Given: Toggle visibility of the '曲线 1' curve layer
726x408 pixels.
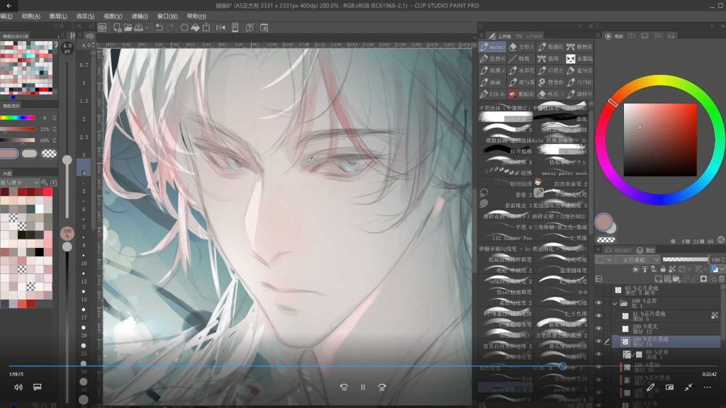Looking at the screenshot, I should point(598,354).
